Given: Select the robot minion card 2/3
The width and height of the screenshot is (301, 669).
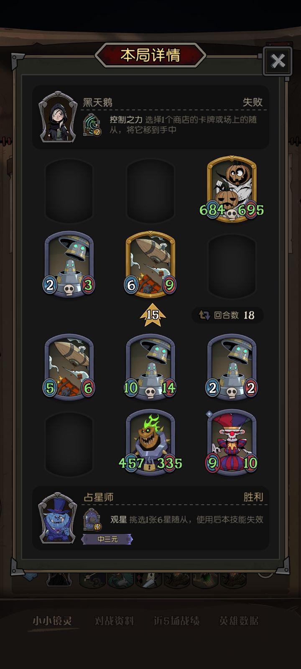Looking at the screenshot, I should click(69, 264).
